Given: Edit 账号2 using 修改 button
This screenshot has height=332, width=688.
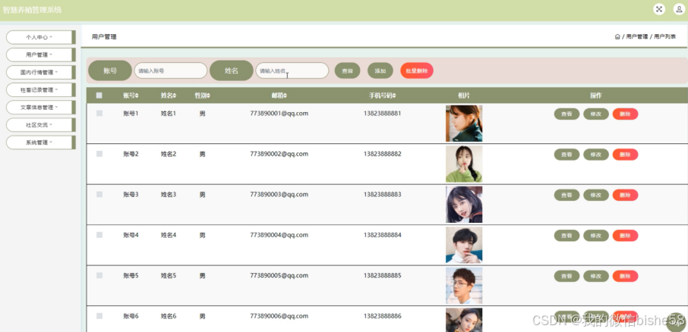Looking at the screenshot, I should 596,155.
